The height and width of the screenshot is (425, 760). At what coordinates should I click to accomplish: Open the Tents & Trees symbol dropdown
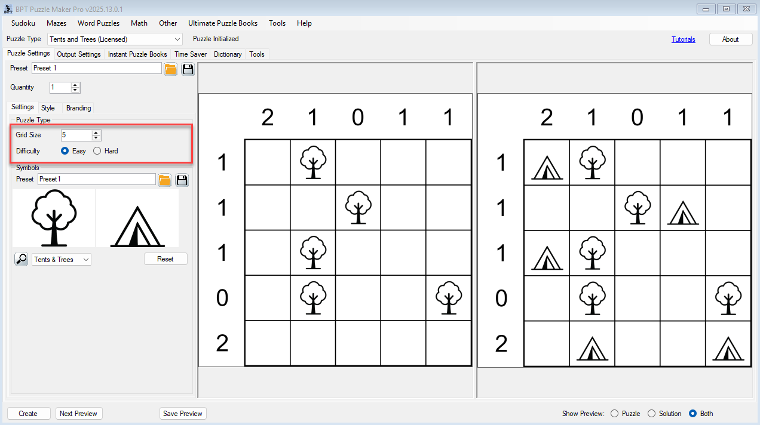(x=85, y=260)
